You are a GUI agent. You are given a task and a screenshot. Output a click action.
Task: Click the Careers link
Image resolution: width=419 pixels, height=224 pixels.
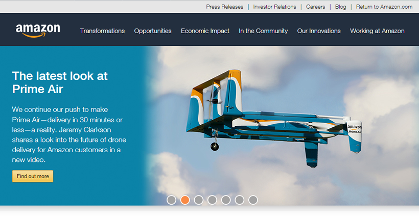315,7
